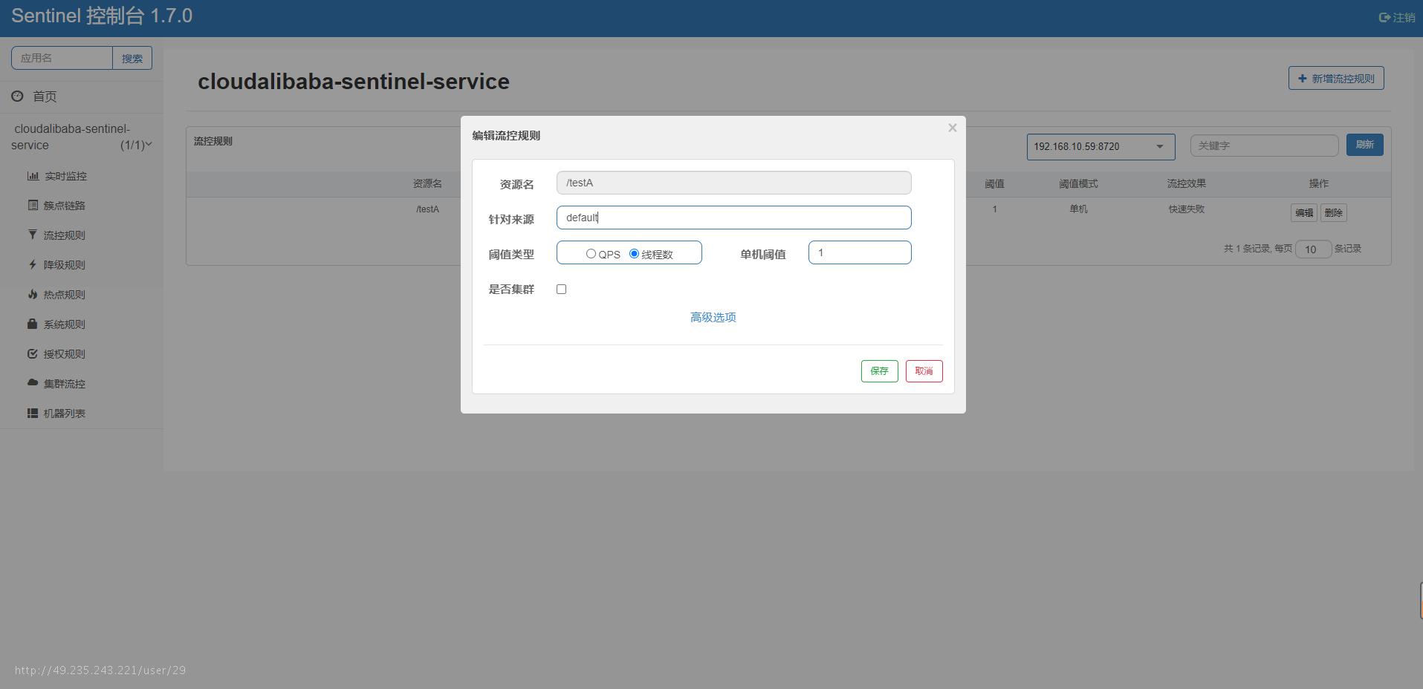This screenshot has height=689, width=1423.
Task: Select the 线程数 radio button
Action: [x=634, y=253]
